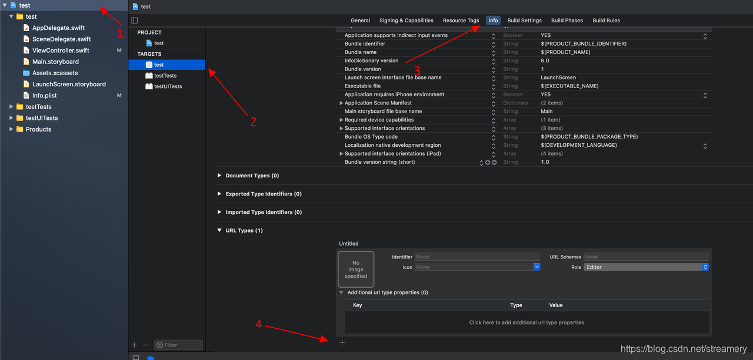Select the test target under TARGETS
Screen dimensions: 753x360
coord(166,65)
